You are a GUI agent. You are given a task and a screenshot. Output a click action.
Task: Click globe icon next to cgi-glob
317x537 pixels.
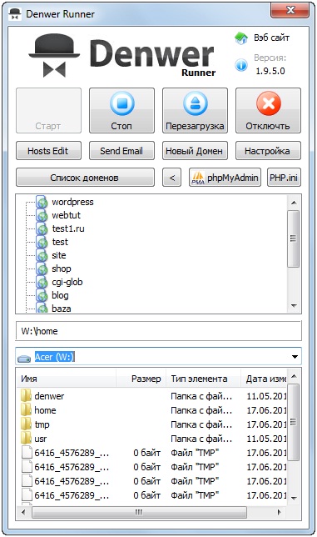42,283
